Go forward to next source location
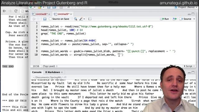The height and width of the screenshot is (112, 199). pyautogui.click(x=38, y=19)
